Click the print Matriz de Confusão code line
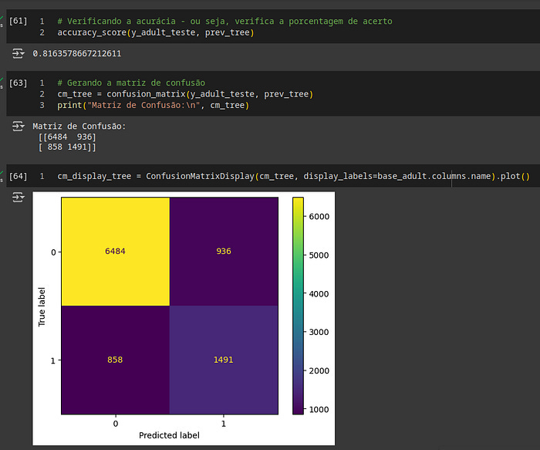The image size is (540, 450). point(154,106)
